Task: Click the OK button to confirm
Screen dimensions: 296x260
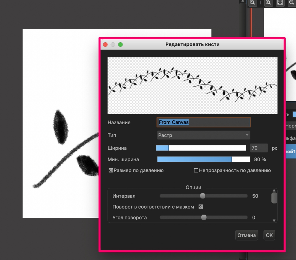Action: pos(269,235)
